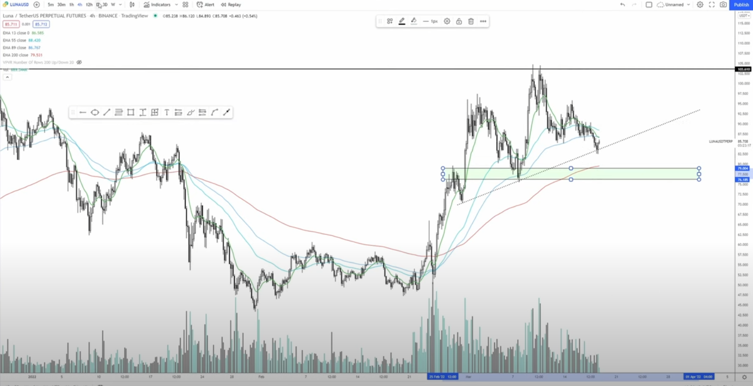
Task: Select the thick arrow line tool
Action: (226, 112)
